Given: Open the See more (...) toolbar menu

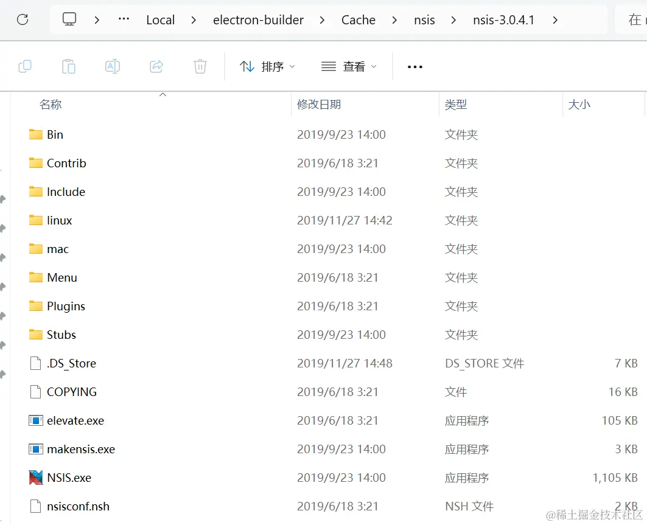Looking at the screenshot, I should pyautogui.click(x=414, y=66).
